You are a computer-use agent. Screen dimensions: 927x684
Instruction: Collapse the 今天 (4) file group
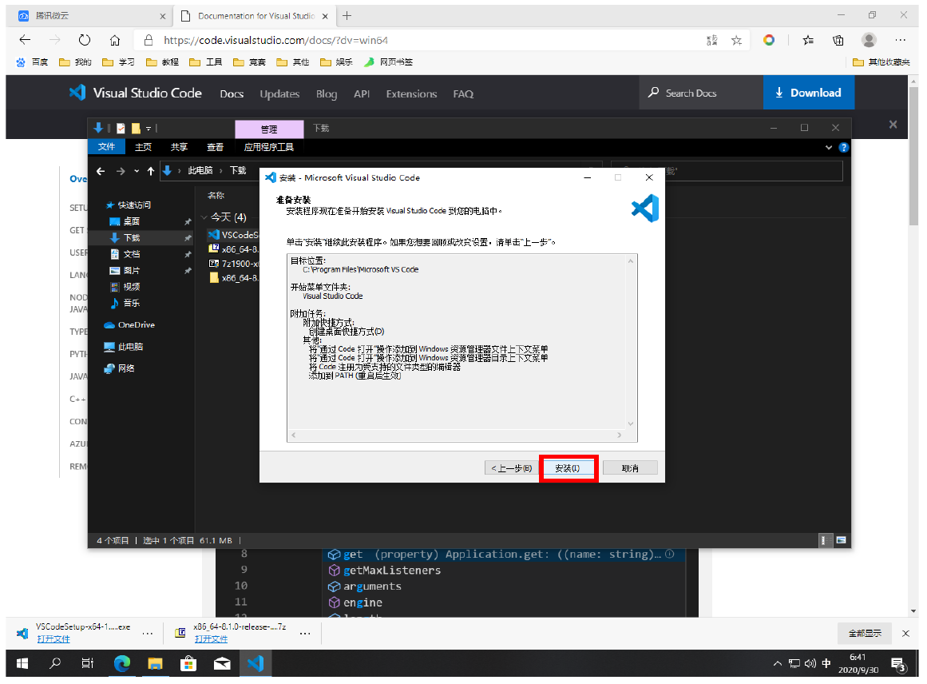click(x=204, y=217)
